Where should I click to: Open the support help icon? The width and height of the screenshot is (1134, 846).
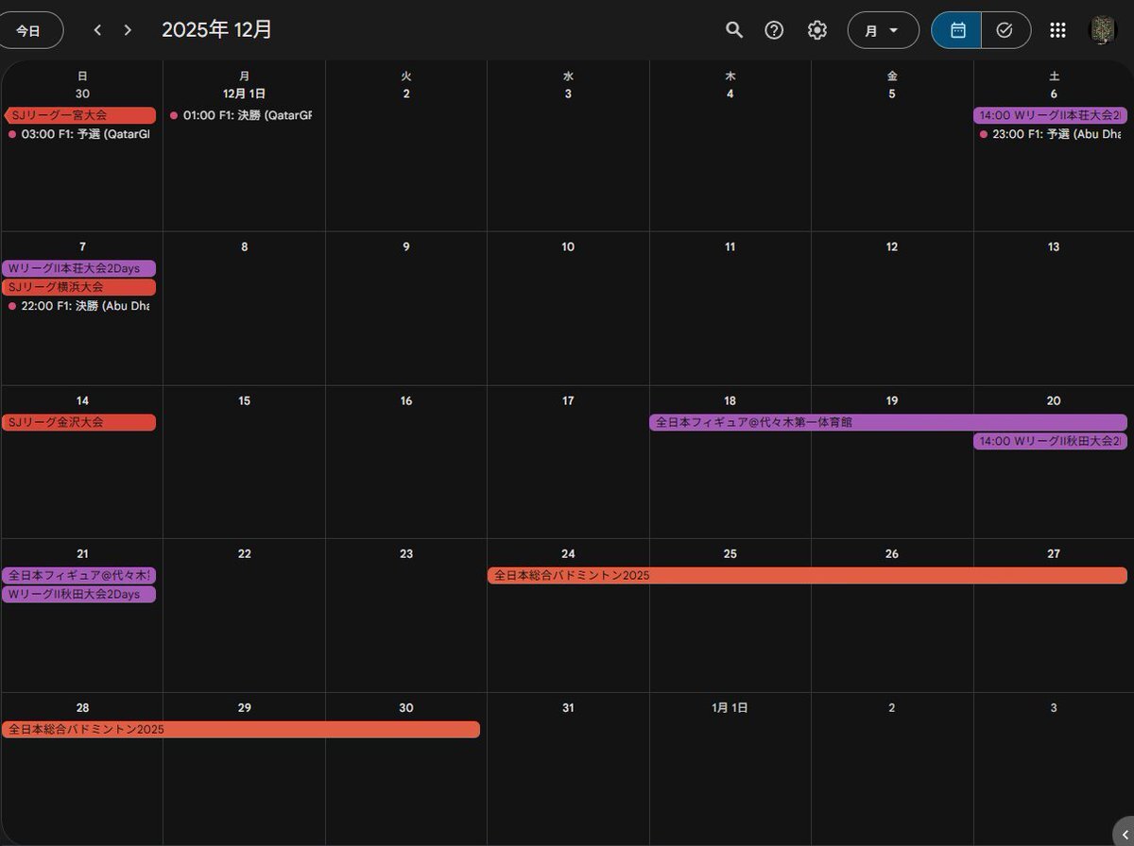click(x=774, y=30)
